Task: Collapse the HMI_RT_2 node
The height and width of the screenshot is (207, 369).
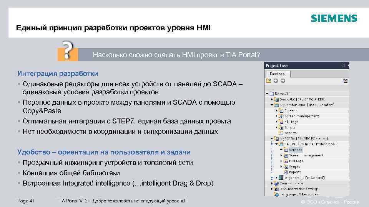Action: (276, 144)
